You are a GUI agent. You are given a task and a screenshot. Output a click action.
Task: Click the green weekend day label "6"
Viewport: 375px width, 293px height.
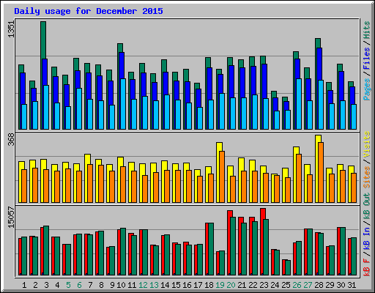click(x=79, y=285)
